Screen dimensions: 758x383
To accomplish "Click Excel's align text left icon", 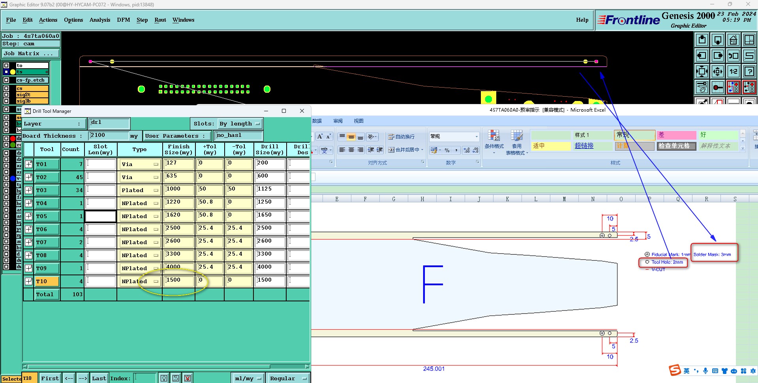I will 342,150.
